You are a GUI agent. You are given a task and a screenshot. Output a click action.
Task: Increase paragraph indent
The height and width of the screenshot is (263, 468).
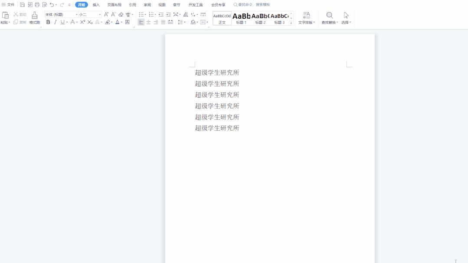[x=168, y=14]
